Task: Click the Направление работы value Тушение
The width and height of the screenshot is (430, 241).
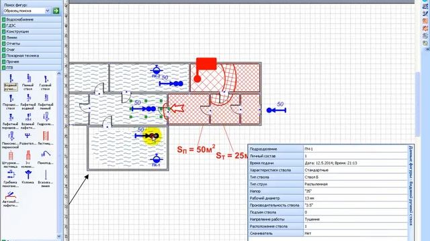Action: tap(355, 220)
